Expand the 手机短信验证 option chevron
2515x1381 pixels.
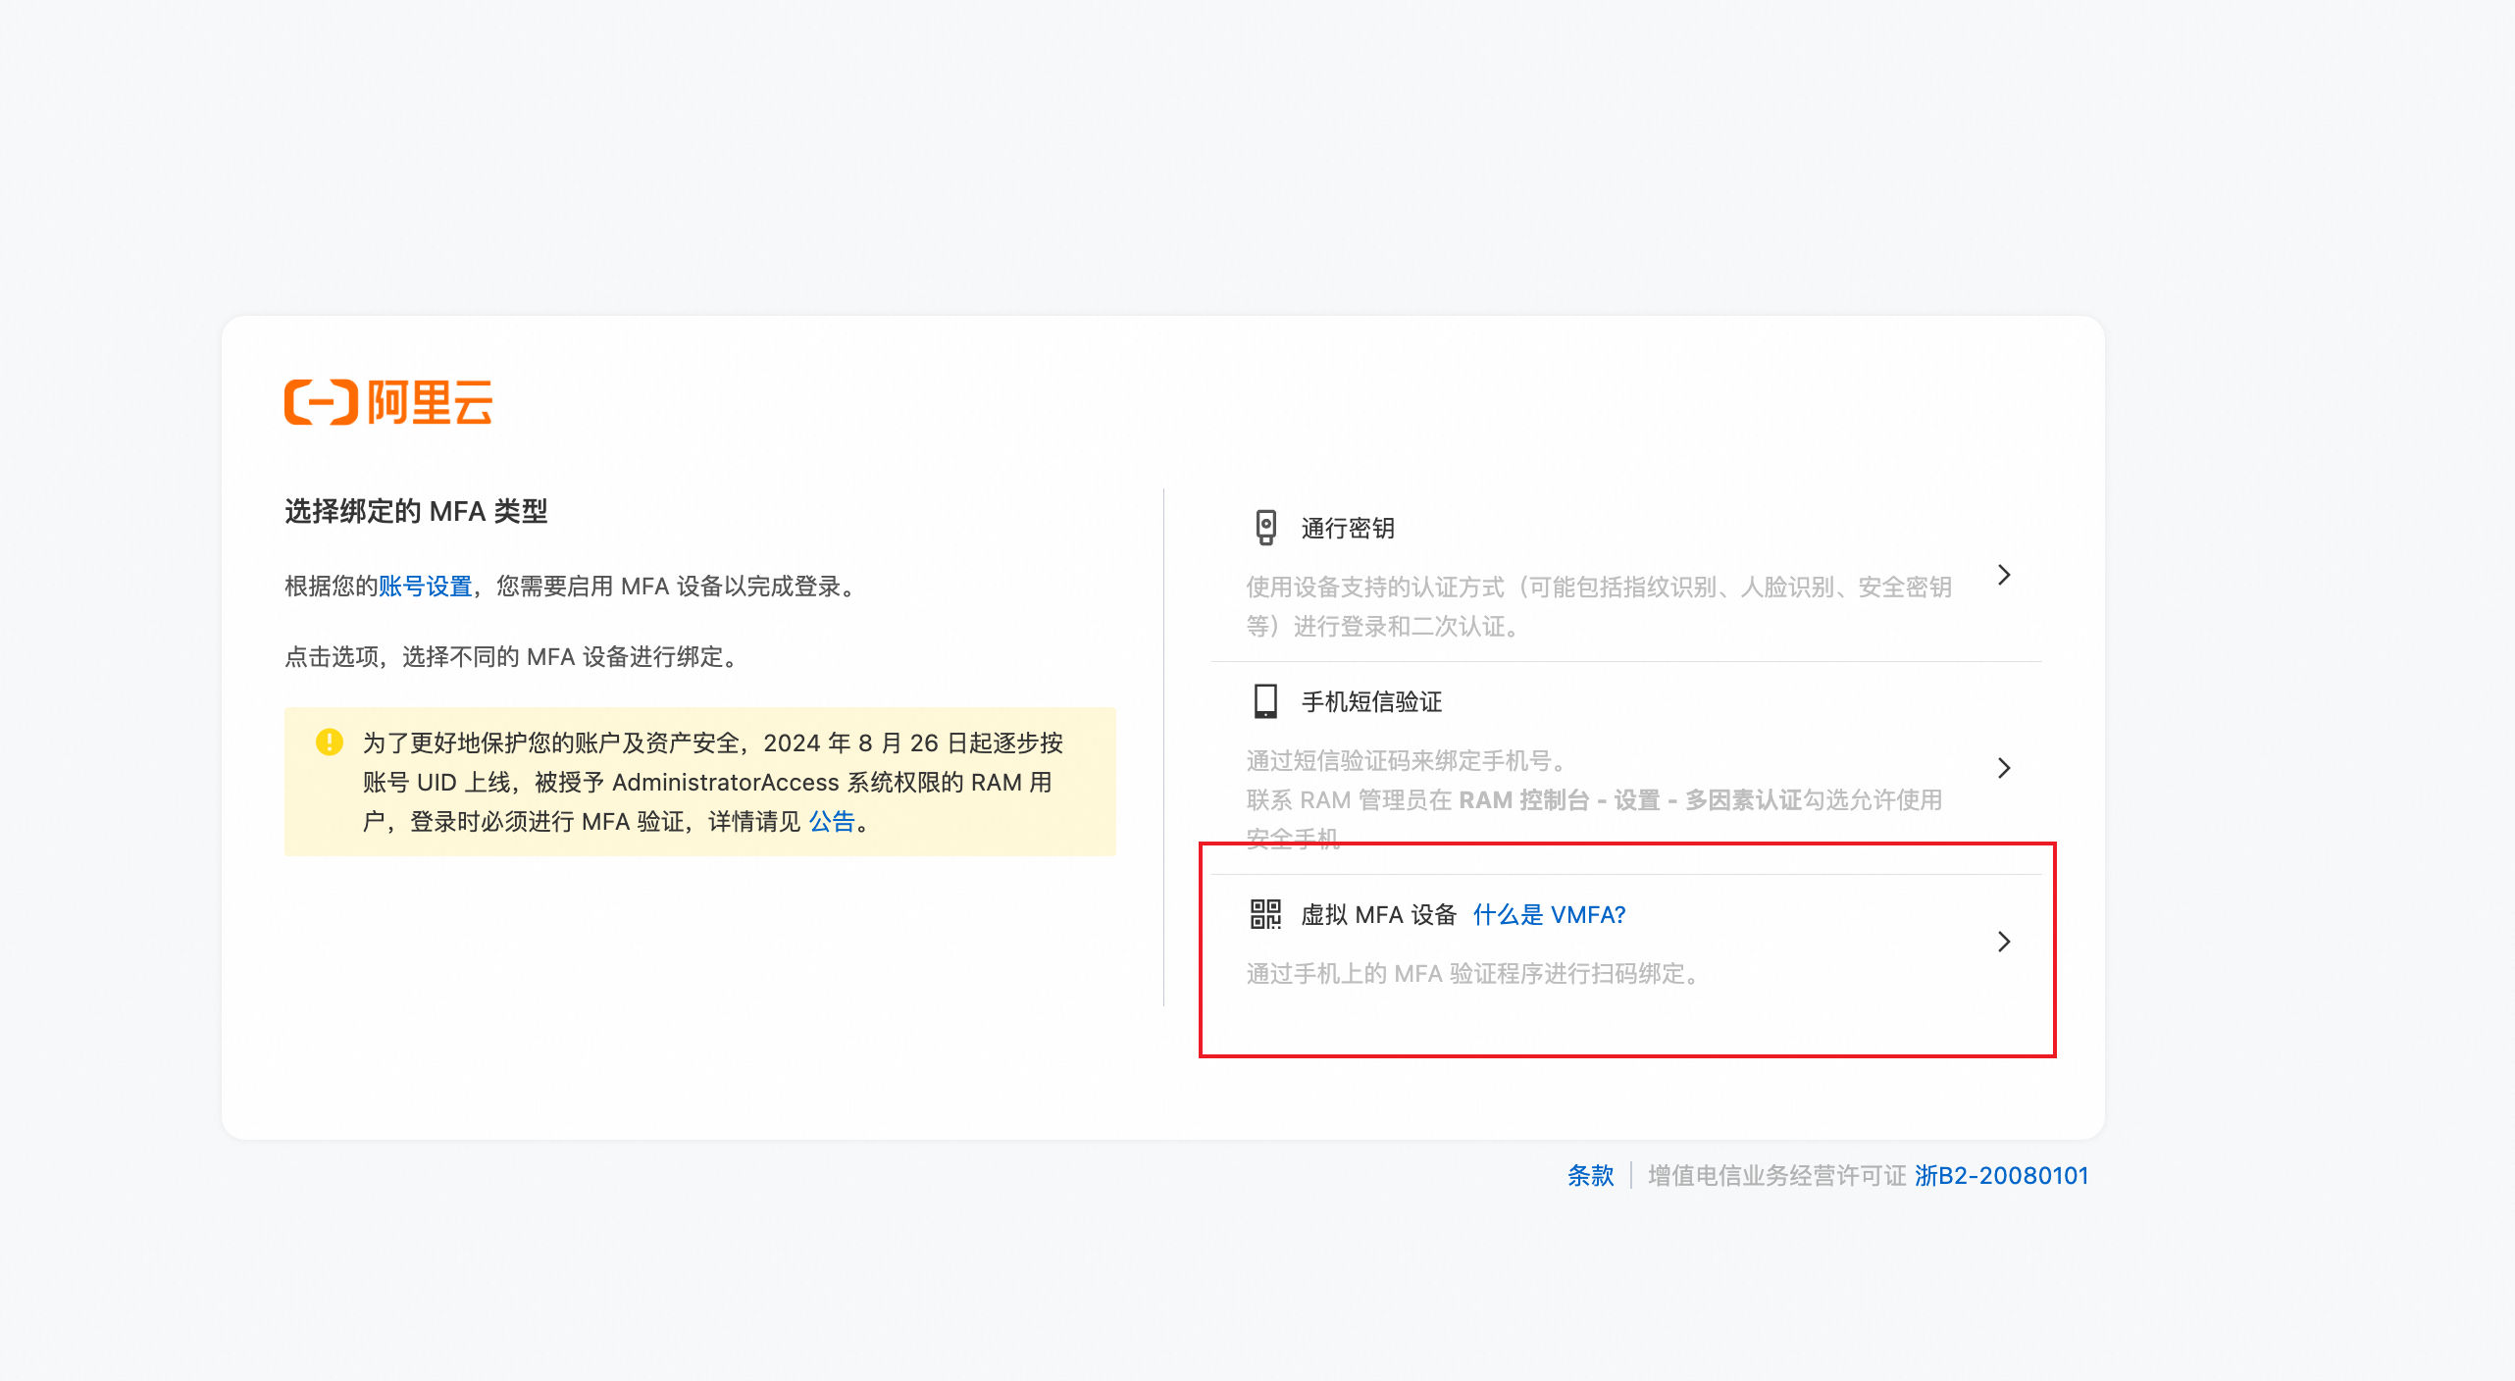(2004, 768)
